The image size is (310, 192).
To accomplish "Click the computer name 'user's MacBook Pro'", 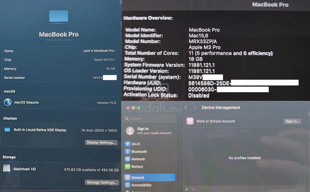I will point(99,51).
